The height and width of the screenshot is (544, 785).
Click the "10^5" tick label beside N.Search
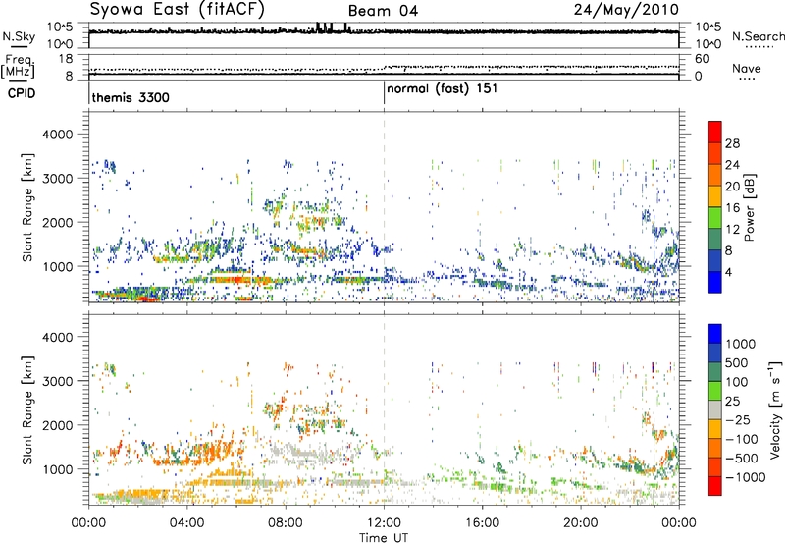(x=708, y=27)
